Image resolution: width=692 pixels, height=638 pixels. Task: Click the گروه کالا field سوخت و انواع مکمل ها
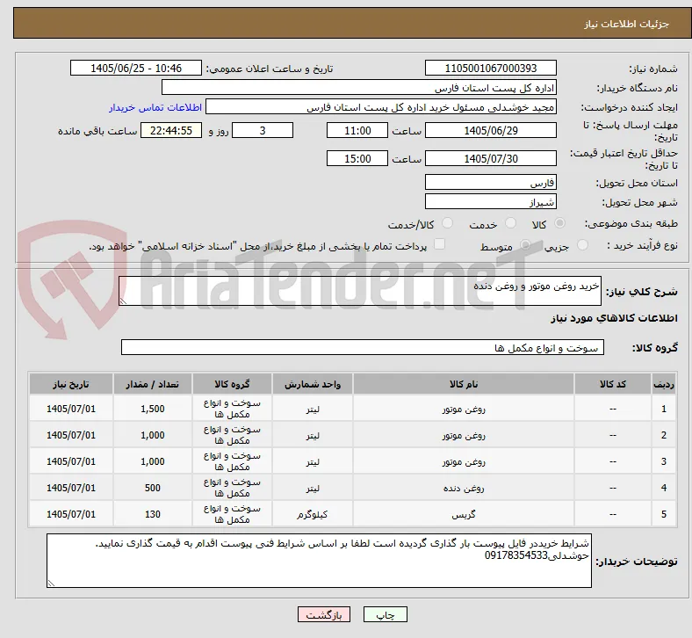(x=363, y=347)
